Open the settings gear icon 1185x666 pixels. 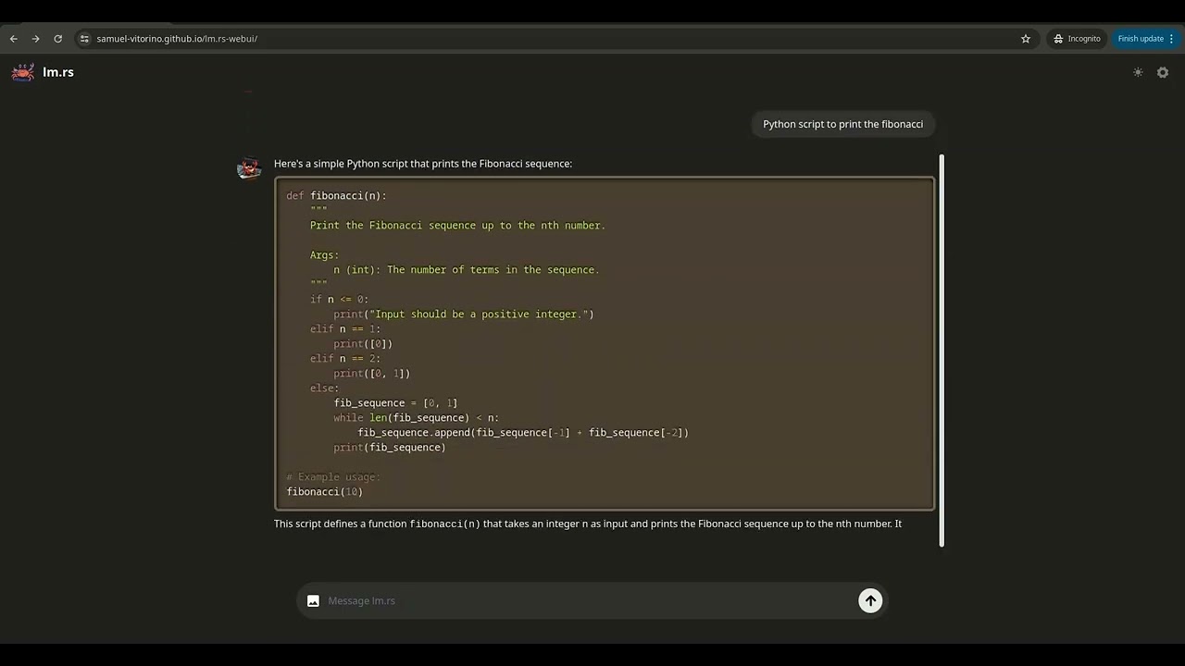(1163, 72)
